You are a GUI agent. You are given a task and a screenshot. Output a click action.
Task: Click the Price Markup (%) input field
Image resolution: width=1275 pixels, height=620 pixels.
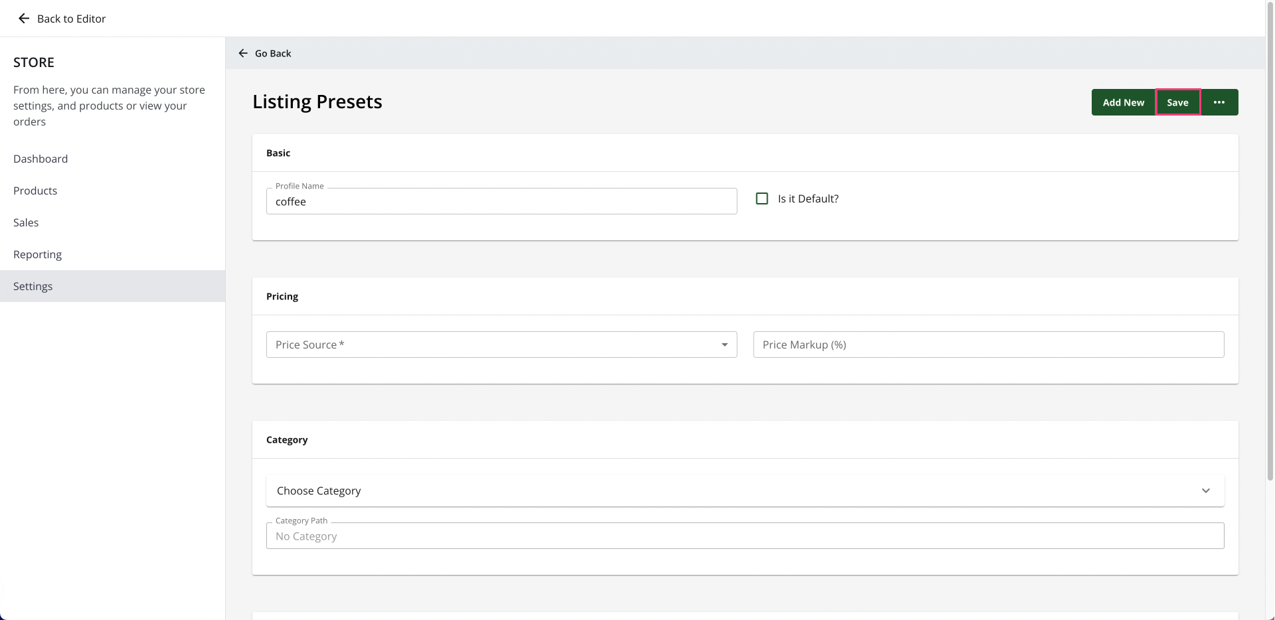[x=988, y=345]
